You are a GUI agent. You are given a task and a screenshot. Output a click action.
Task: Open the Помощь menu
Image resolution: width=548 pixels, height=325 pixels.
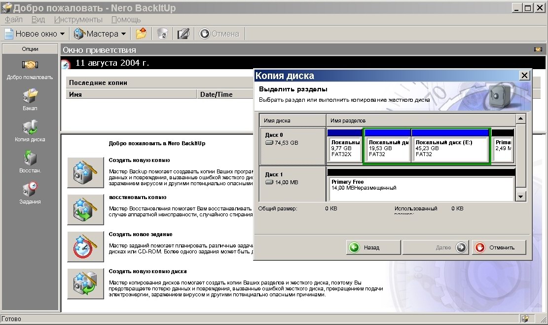[126, 20]
